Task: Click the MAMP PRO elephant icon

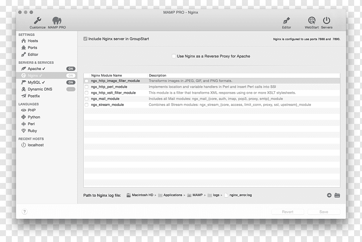Action: point(57,20)
